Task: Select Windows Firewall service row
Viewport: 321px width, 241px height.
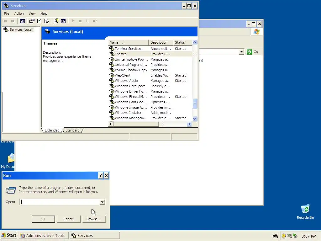Action: (150, 97)
